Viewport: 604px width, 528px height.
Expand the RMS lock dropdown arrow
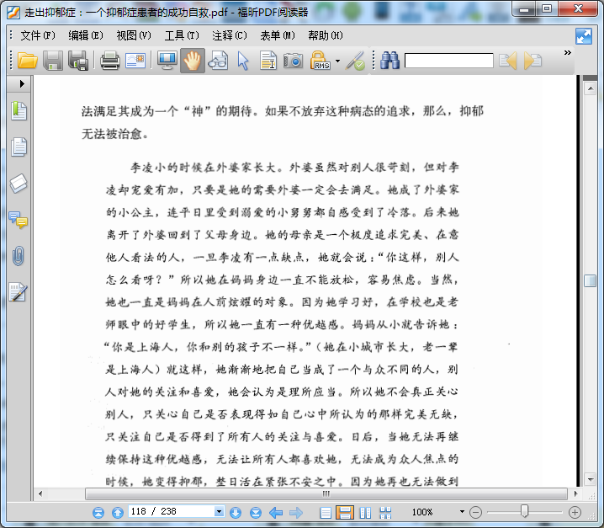click(x=338, y=61)
